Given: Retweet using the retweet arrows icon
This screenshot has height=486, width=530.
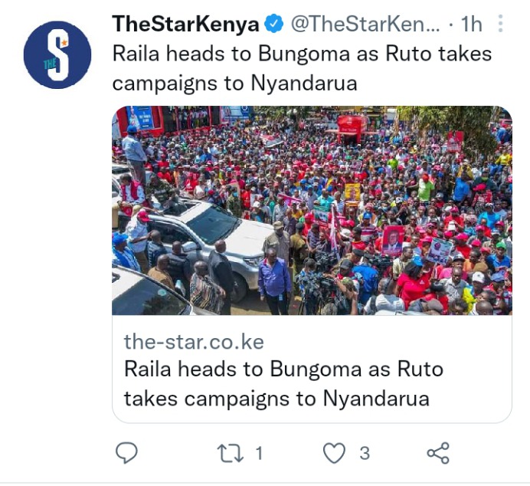Looking at the screenshot, I should click(x=231, y=453).
